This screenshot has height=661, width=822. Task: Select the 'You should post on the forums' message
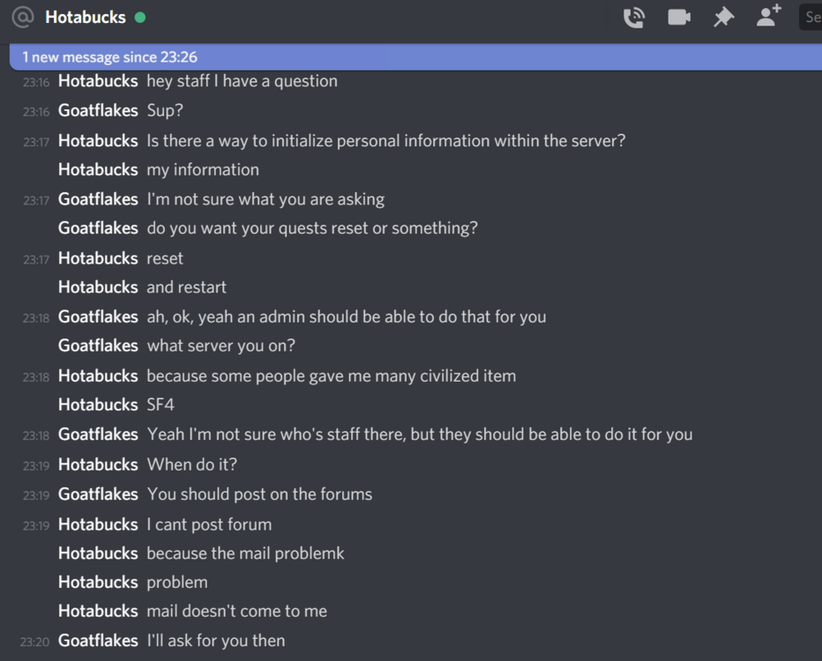259,494
